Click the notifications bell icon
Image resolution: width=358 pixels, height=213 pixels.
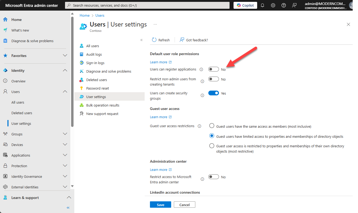click(262, 5)
